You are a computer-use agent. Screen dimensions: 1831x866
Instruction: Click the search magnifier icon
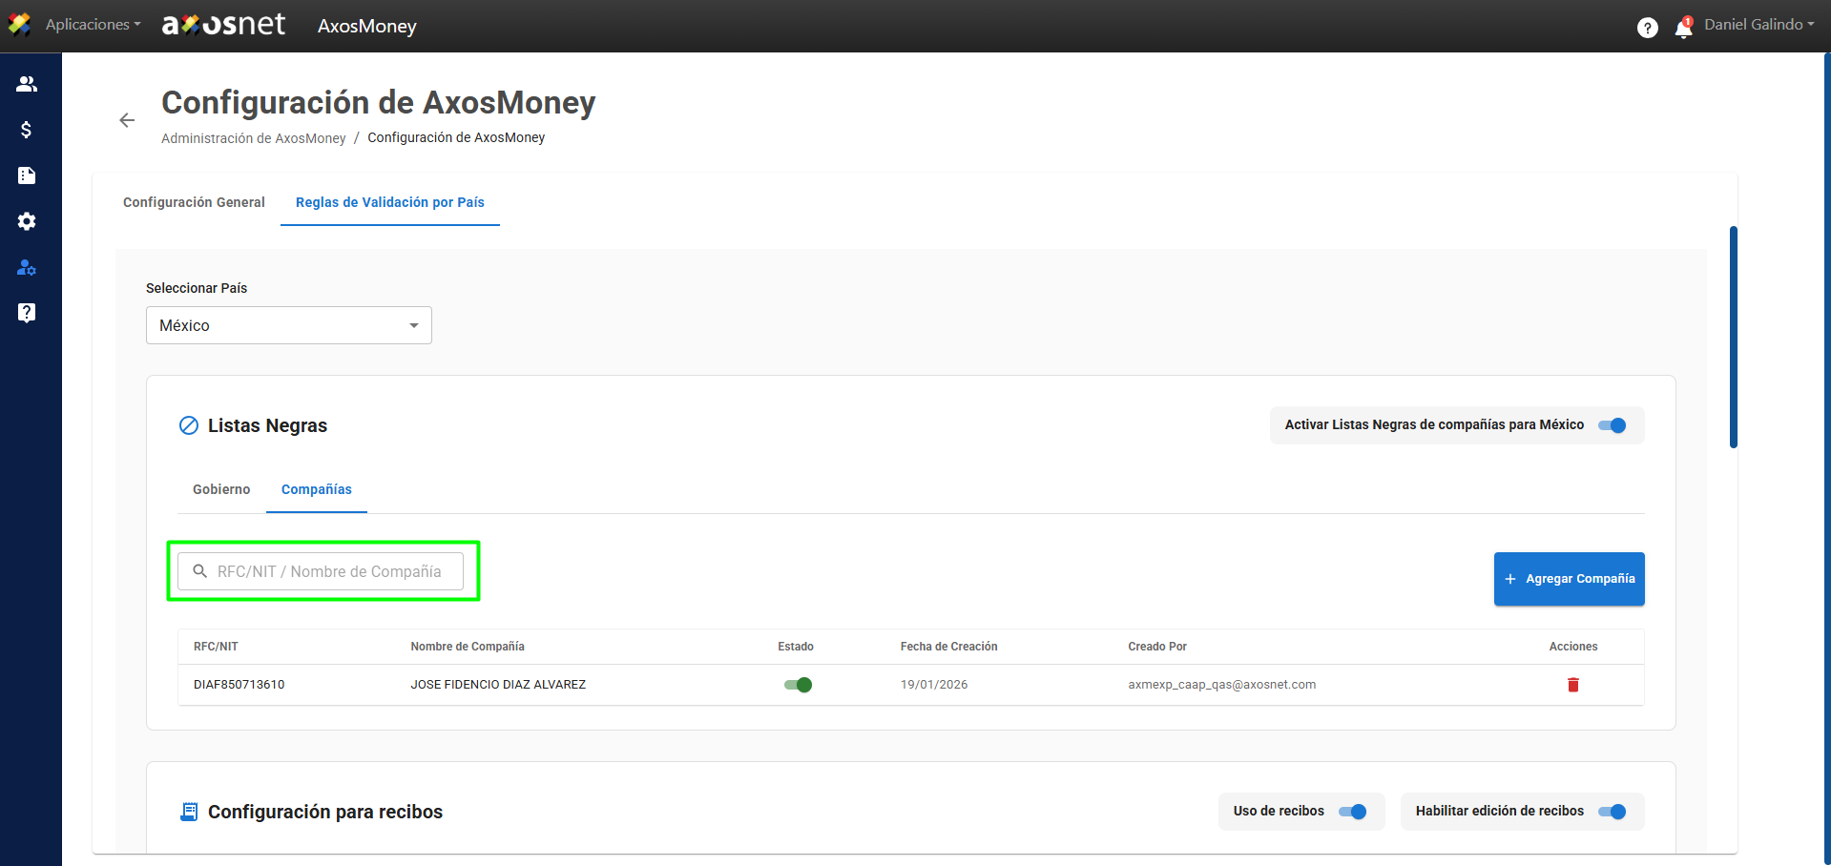(200, 571)
